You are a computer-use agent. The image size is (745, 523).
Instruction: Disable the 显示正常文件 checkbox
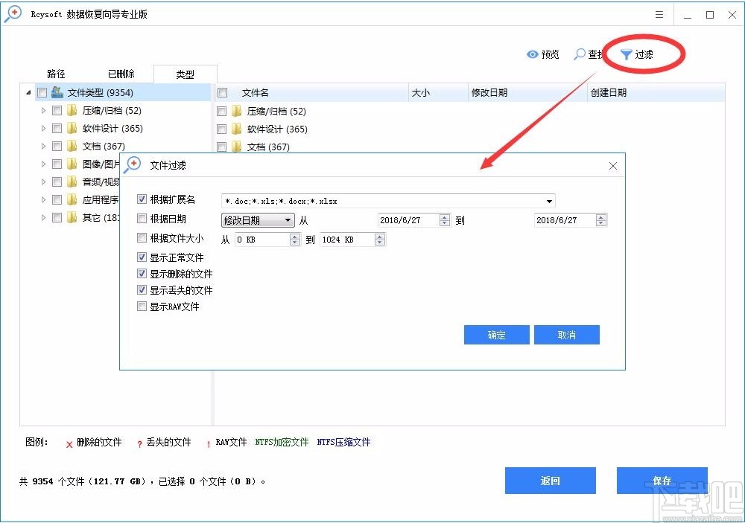tap(142, 256)
